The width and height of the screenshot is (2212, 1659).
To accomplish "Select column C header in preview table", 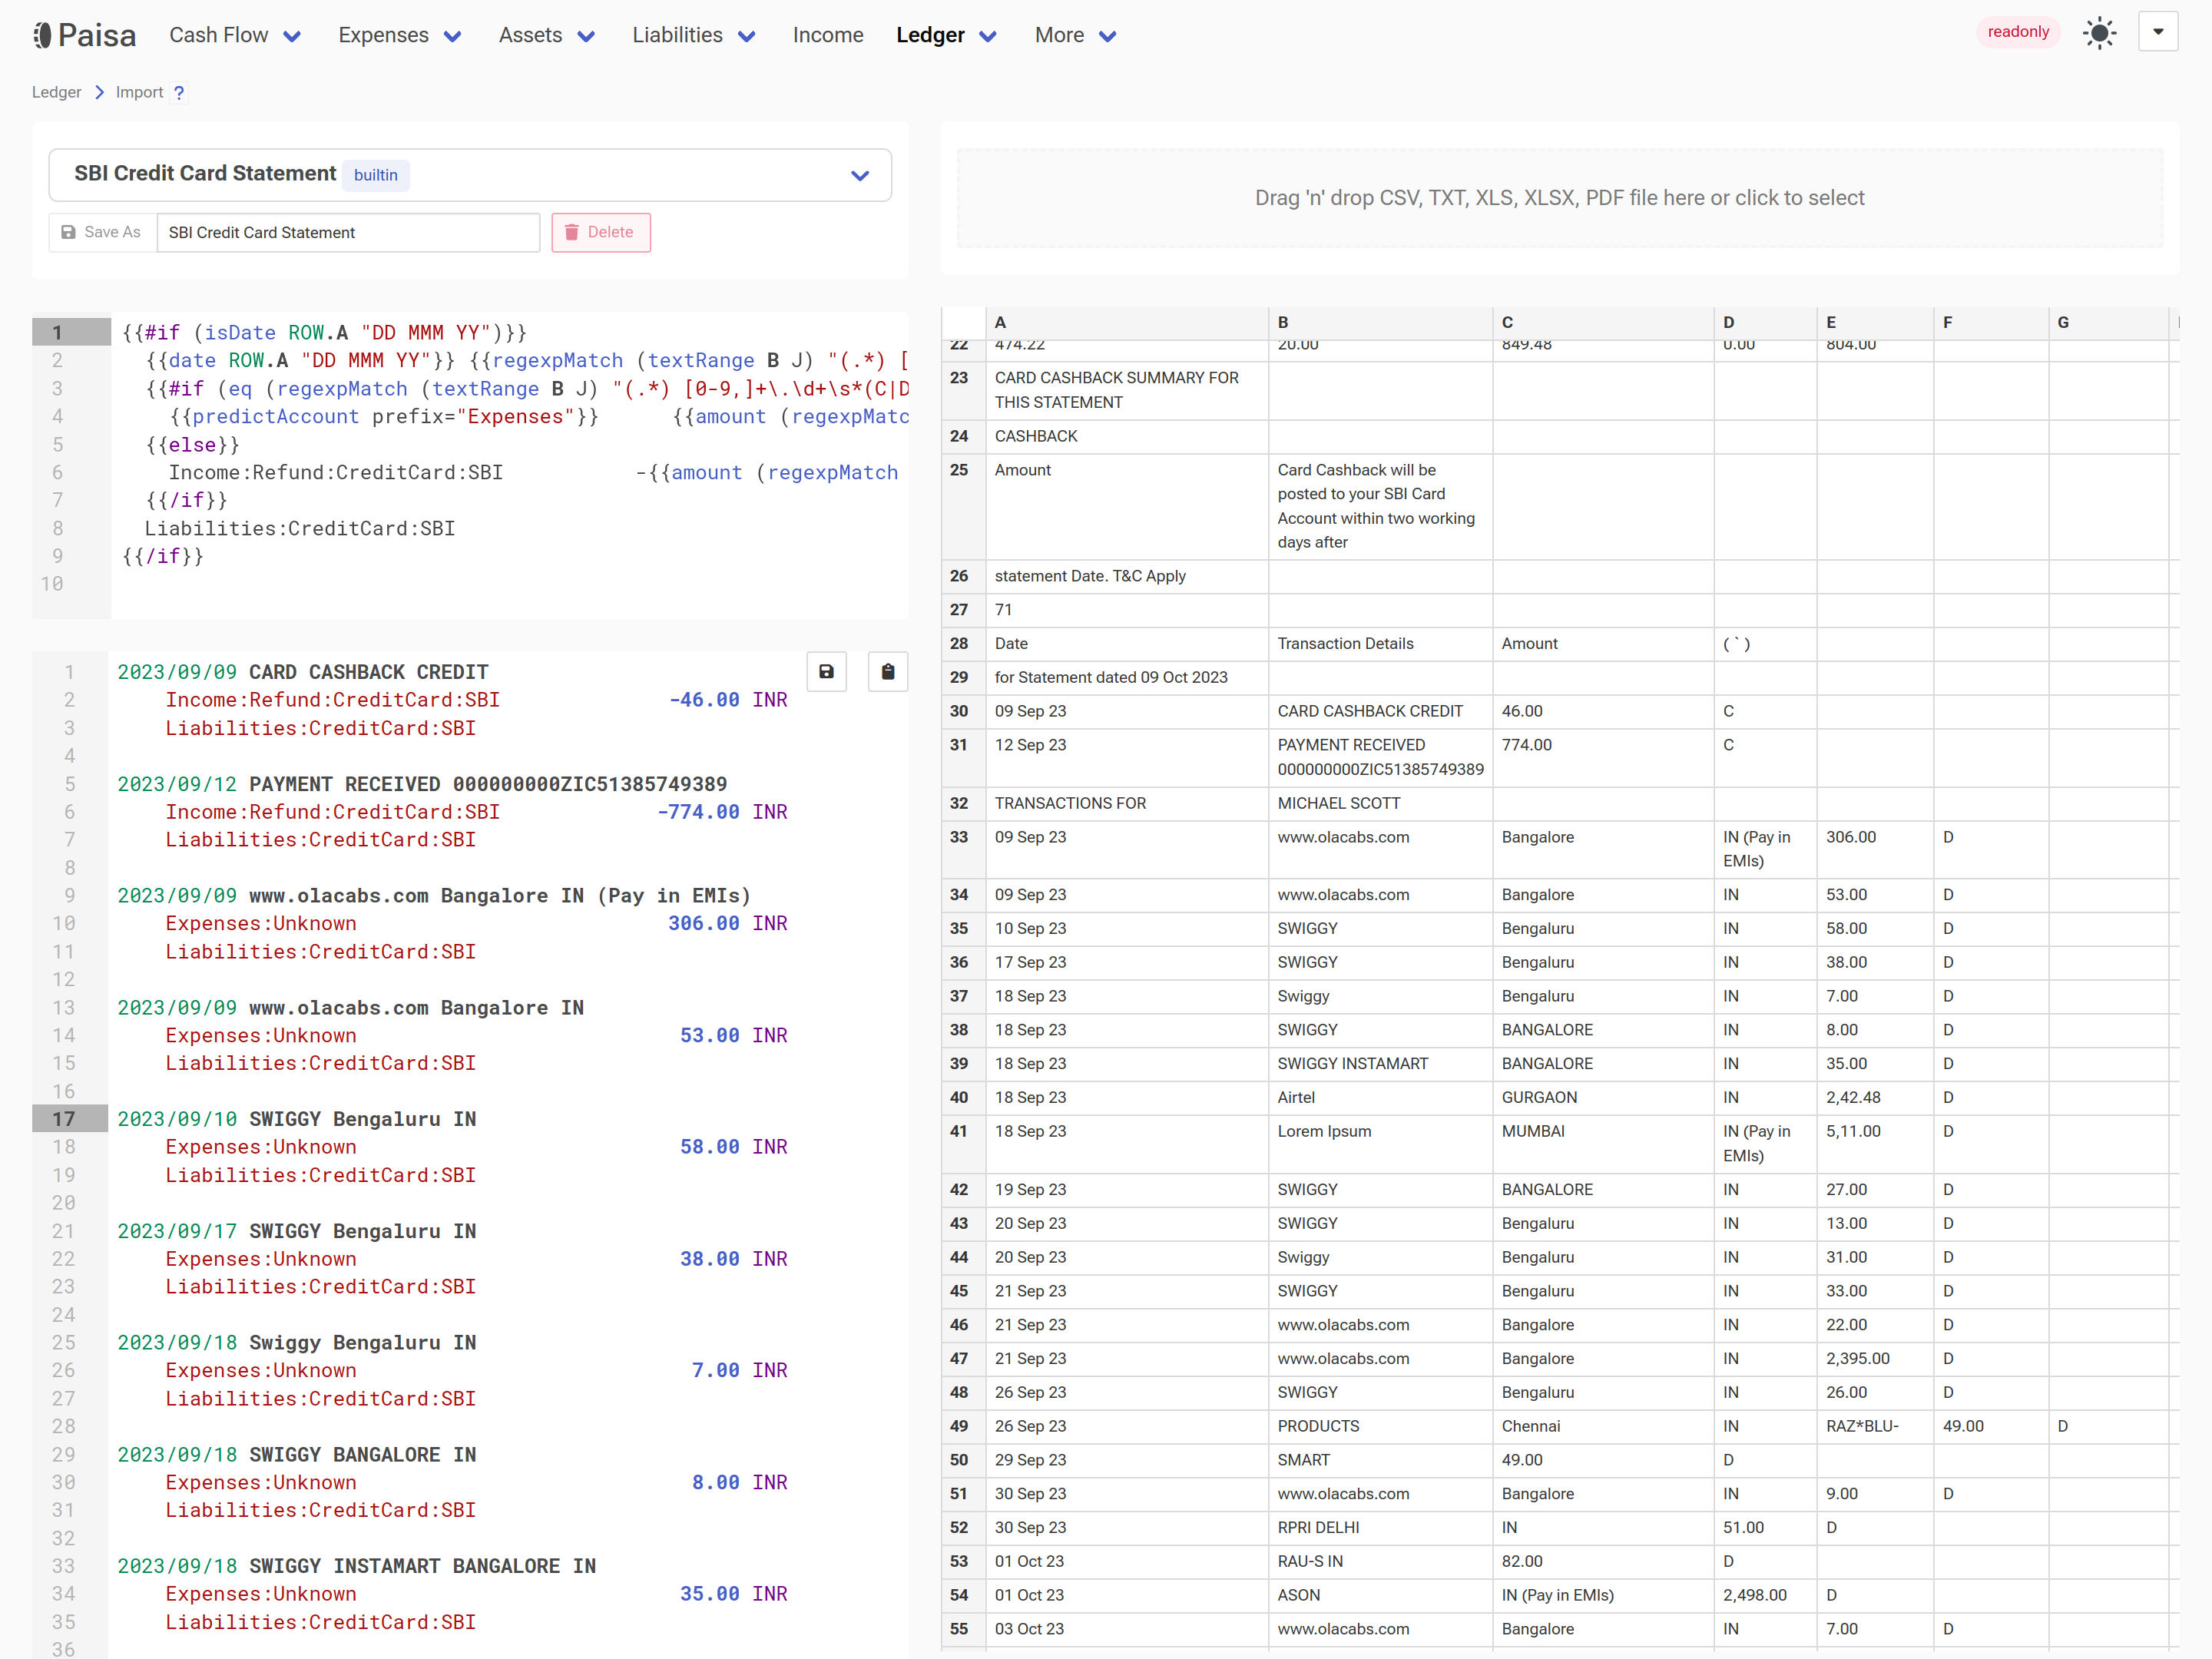I will click(1602, 322).
